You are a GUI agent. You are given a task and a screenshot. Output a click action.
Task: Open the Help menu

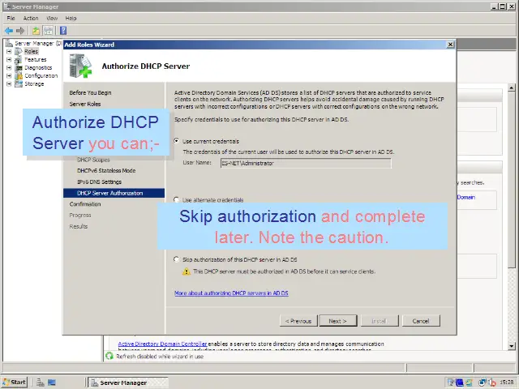[71, 18]
